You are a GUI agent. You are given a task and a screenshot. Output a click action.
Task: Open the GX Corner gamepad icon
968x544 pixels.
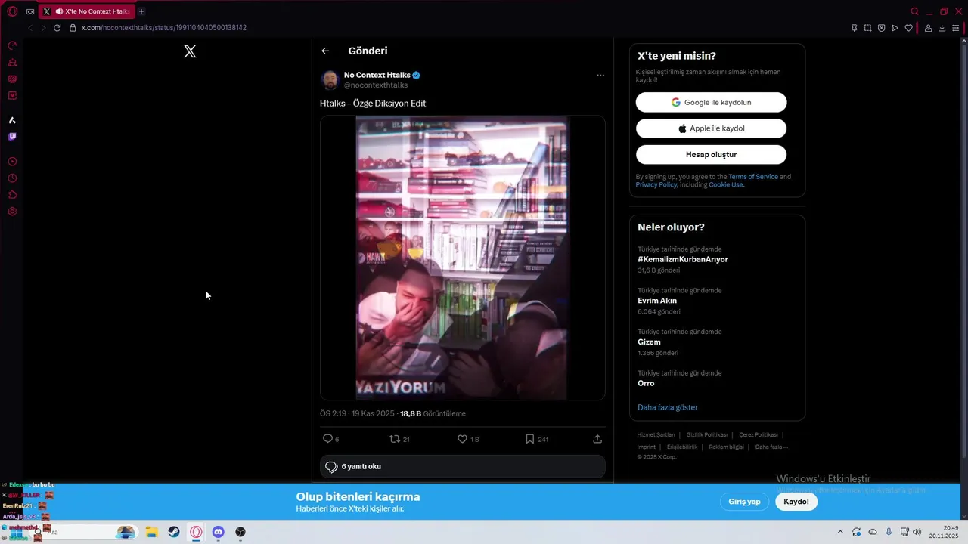coord(30,11)
